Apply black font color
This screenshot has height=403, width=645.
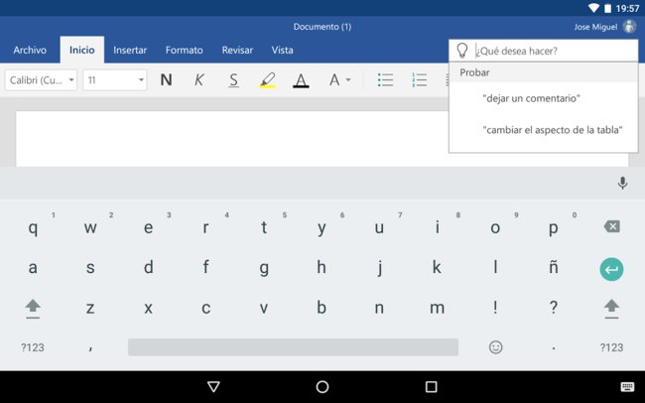301,79
